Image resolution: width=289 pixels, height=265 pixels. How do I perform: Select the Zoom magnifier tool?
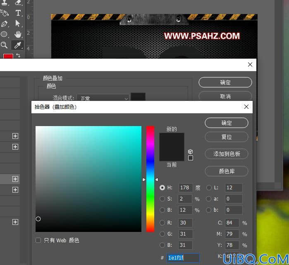click(4, 45)
